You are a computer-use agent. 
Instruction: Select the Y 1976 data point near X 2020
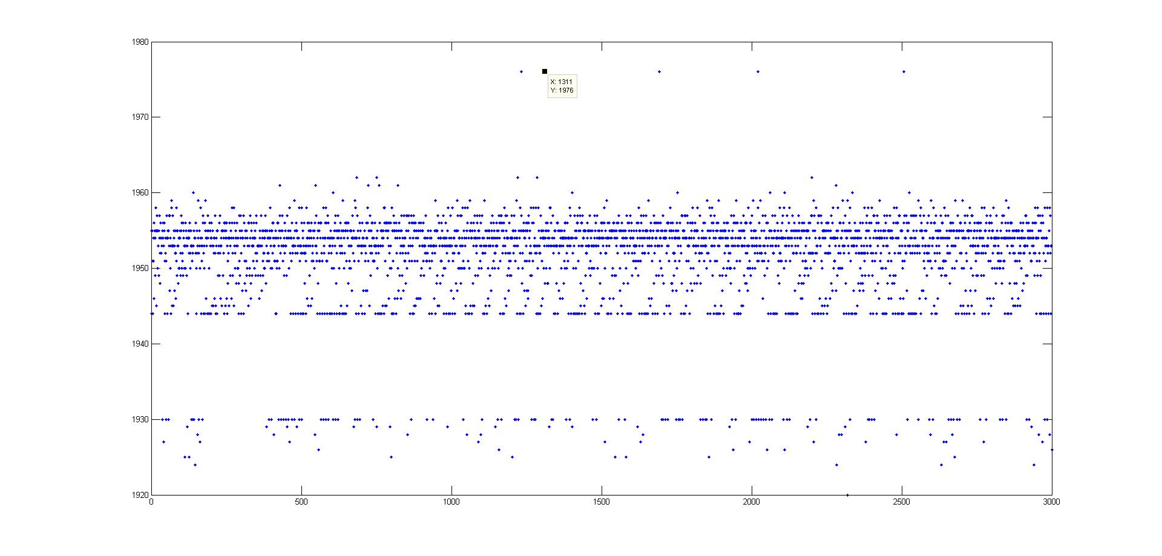pos(758,71)
